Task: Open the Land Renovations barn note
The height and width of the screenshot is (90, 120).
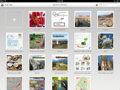Action: click(60, 63)
